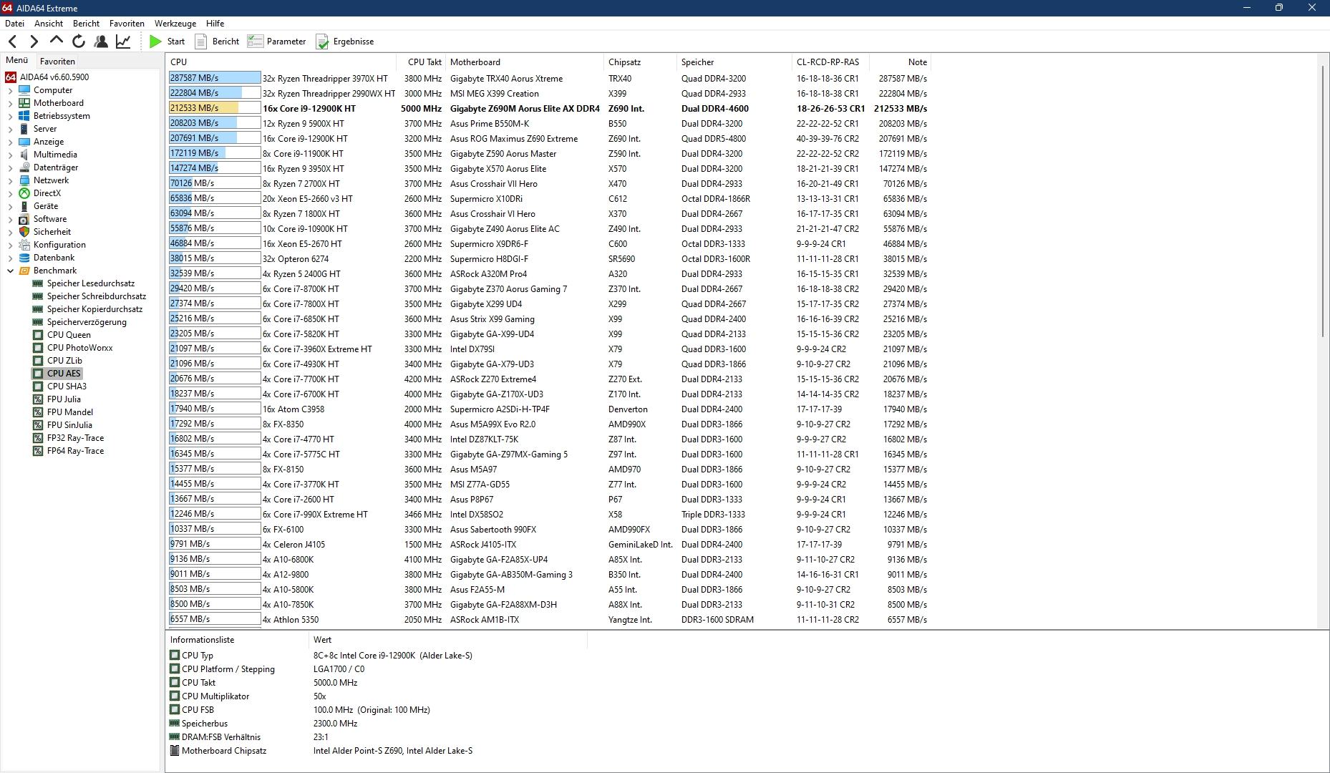Open the FPU Mandel benchmark

pos(69,412)
